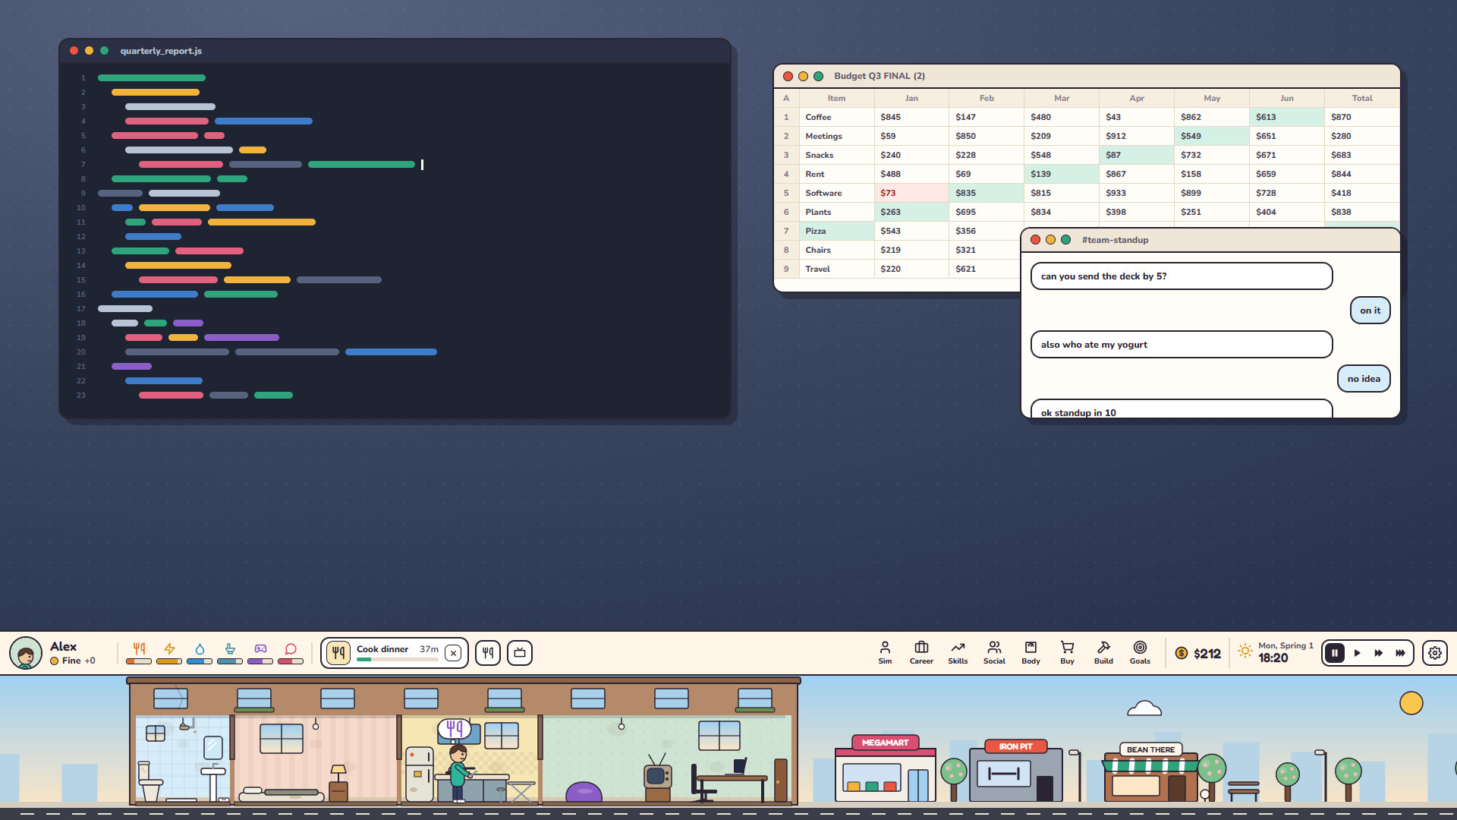The height and width of the screenshot is (820, 1457).
Task: Click the fun gamepad need icon
Action: tap(260, 649)
